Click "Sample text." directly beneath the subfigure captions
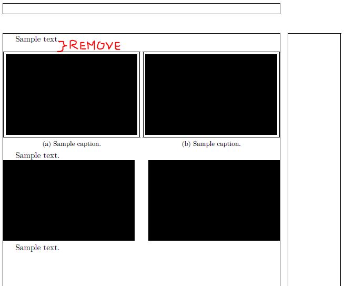The width and height of the screenshot is (344, 286). (x=37, y=155)
